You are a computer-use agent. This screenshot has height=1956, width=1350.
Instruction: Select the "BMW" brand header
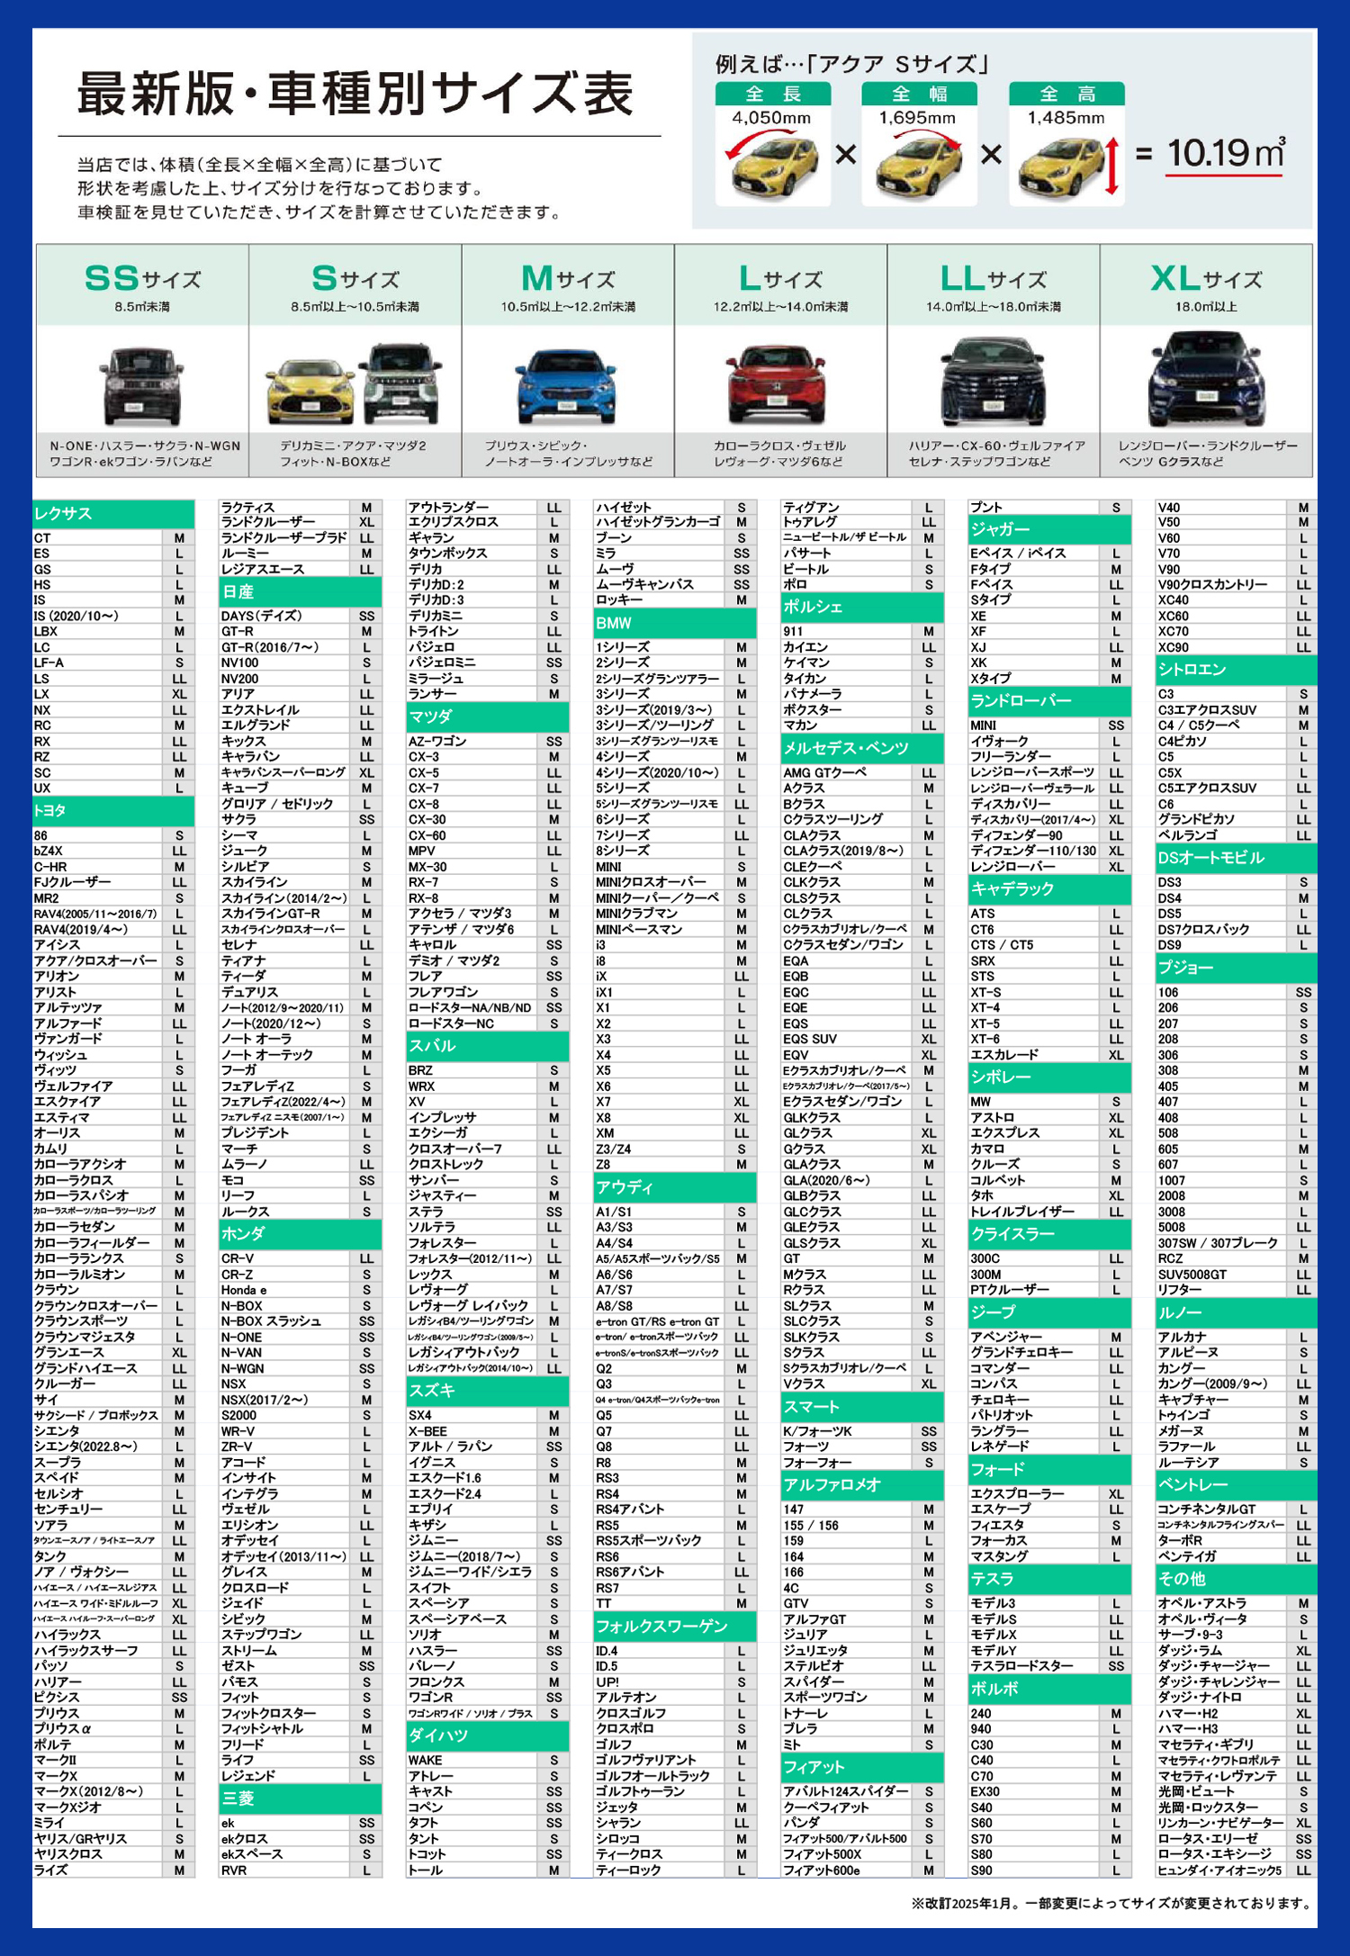[x=675, y=623]
